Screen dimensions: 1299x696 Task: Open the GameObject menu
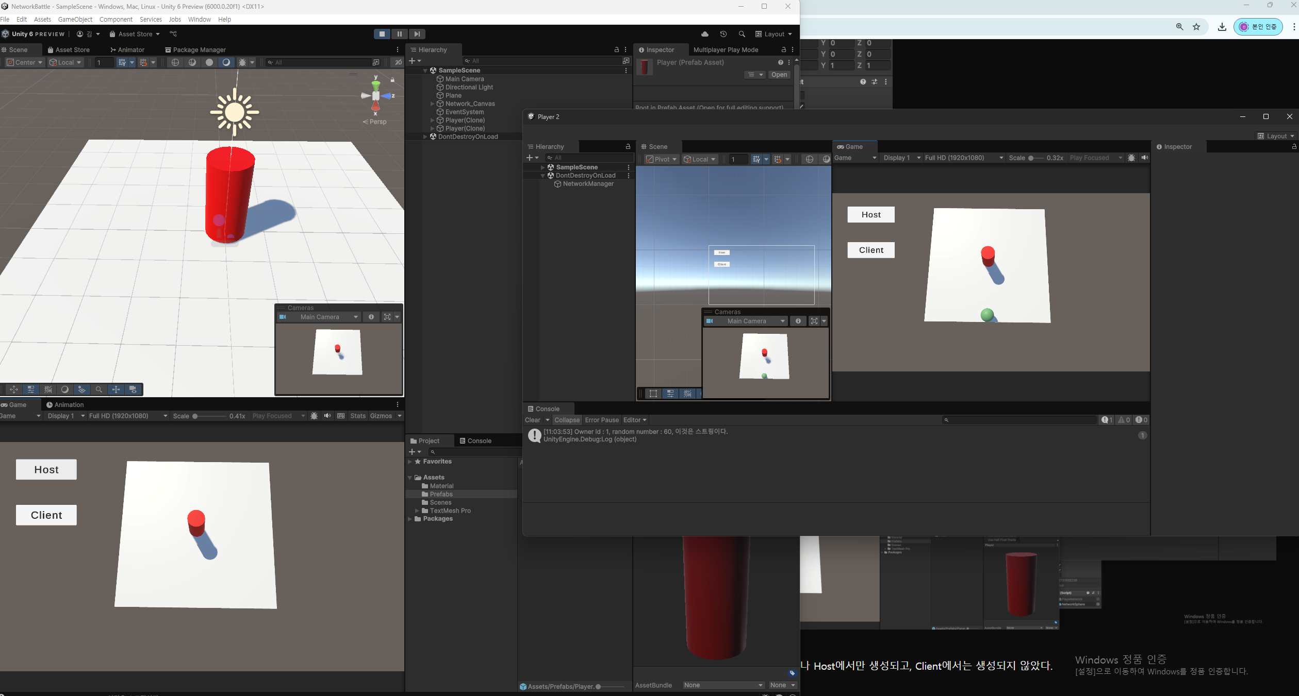click(75, 19)
